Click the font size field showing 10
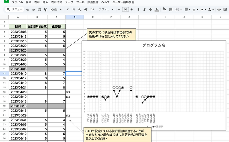This screenshot has height=142, width=229. pyautogui.click(x=125, y=10)
